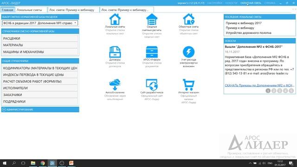Open recent estimate Пример к вебинару 2017
This screenshot has width=297, height=167.
pos(244,23)
